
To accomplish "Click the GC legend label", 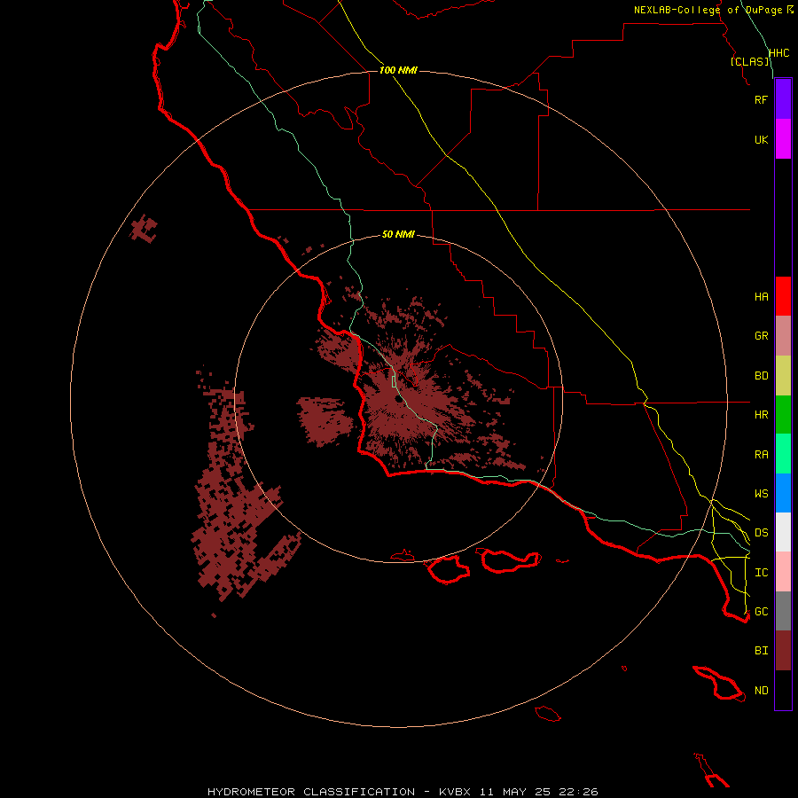I will tap(761, 612).
